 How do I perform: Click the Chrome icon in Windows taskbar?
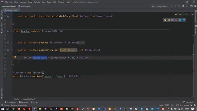(13, 109)
